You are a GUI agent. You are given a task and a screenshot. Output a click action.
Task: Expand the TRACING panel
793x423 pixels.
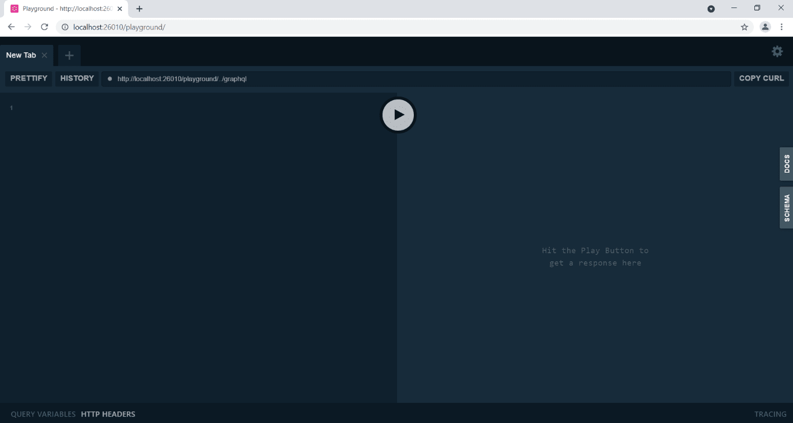coord(770,414)
